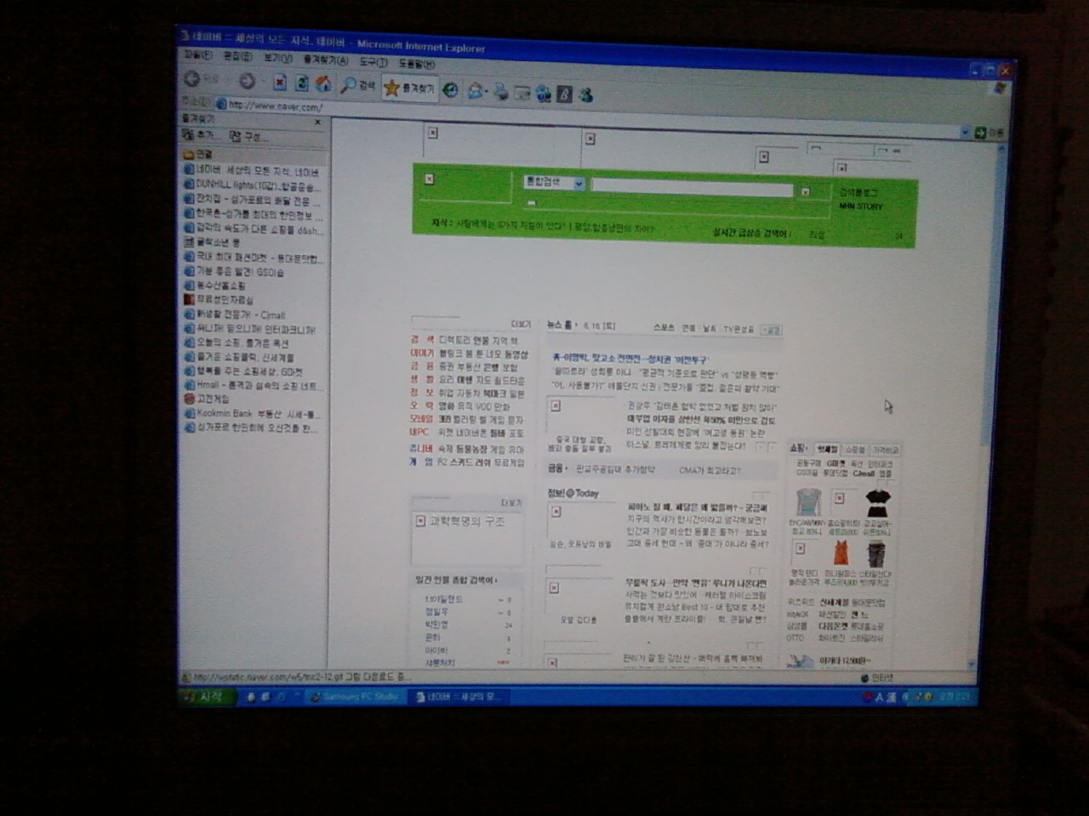Open the 고전게임 favorite entry
This screenshot has width=1089, height=816.
[x=207, y=399]
